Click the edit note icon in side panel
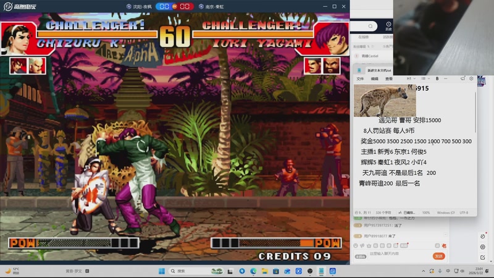 pos(483,258)
